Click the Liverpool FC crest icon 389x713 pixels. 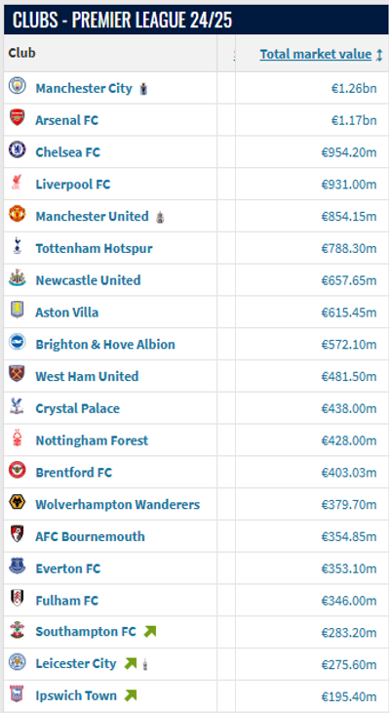coord(18,183)
